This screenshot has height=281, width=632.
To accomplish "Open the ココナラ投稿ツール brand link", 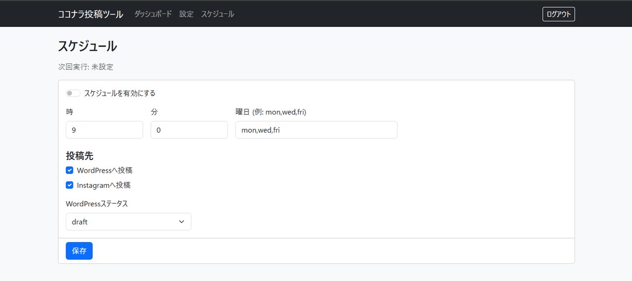I will pyautogui.click(x=91, y=14).
